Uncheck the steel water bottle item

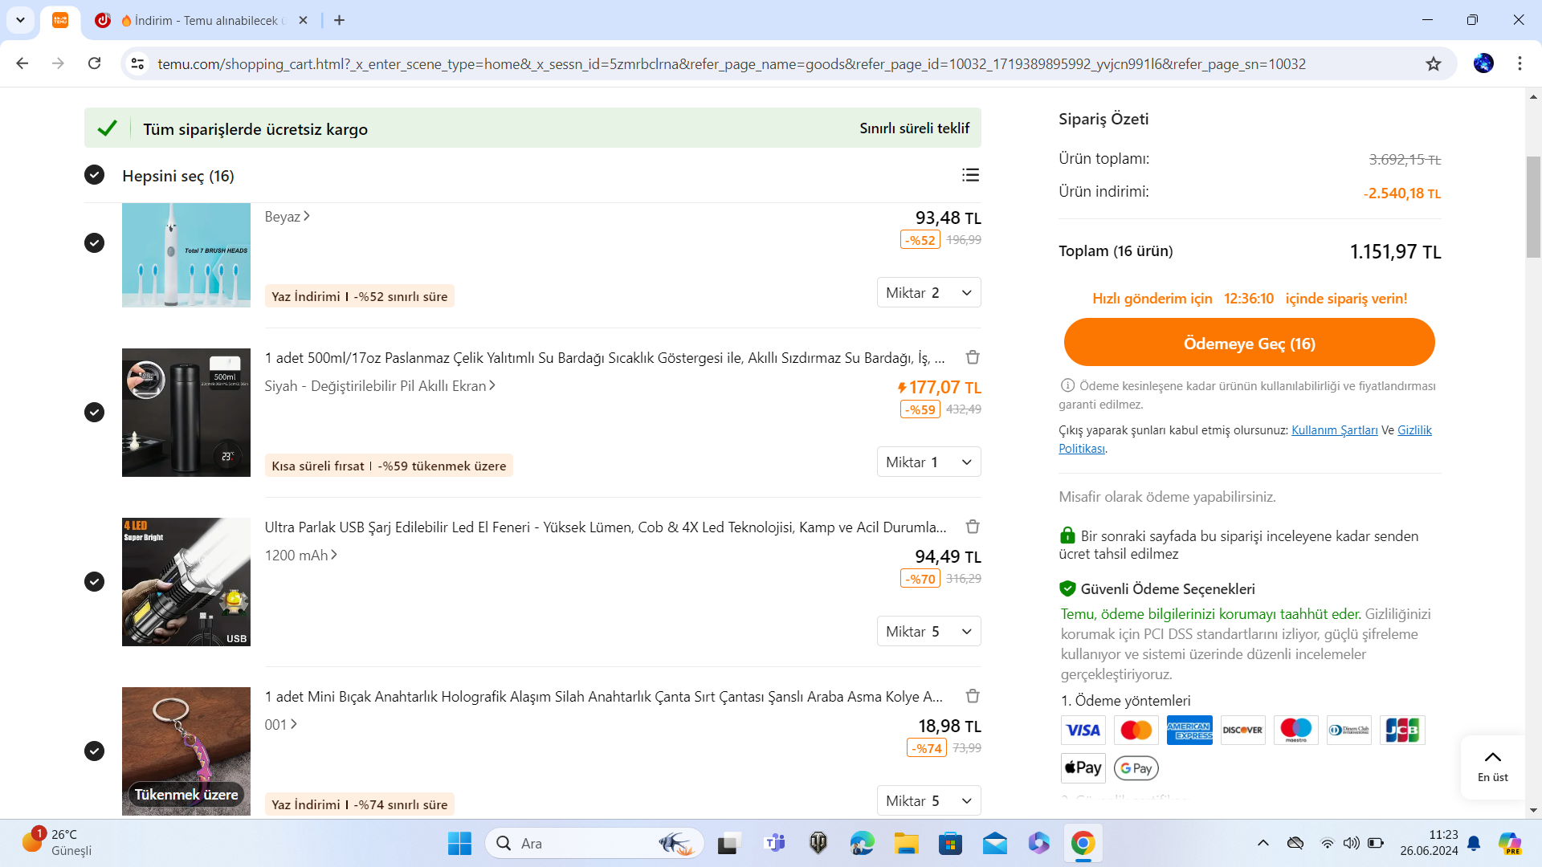coord(94,412)
